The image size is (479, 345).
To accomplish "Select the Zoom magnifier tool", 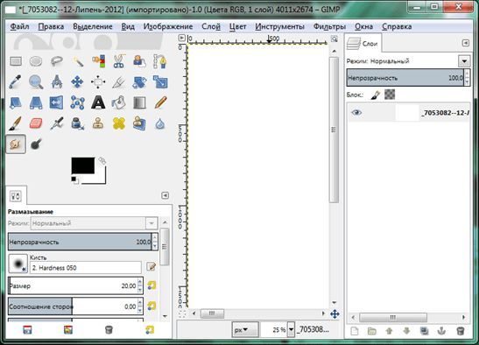I will [x=36, y=82].
